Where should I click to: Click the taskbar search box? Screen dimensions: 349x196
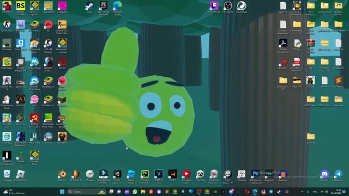click(x=87, y=192)
